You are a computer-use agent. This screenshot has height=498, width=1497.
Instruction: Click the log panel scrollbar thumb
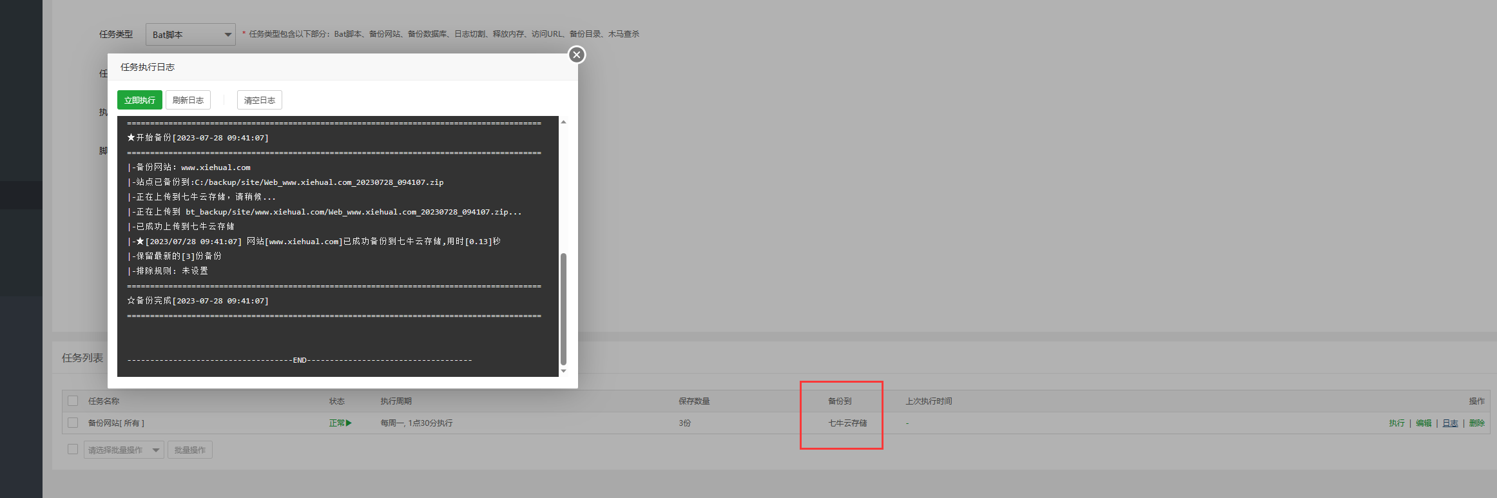(563, 309)
